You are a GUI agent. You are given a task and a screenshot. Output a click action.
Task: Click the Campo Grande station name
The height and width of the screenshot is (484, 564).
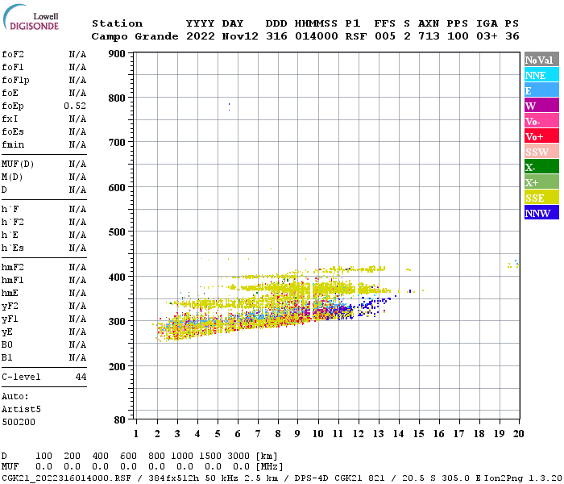pyautogui.click(x=135, y=36)
